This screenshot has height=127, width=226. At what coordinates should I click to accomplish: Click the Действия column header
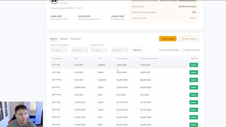click(194, 59)
